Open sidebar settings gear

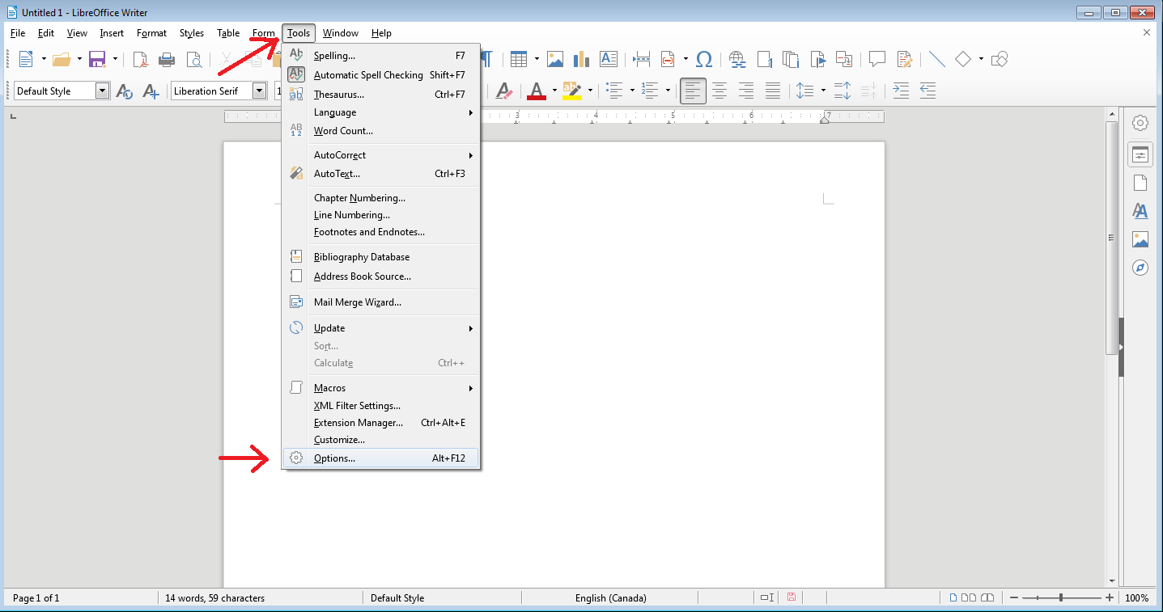click(1140, 123)
